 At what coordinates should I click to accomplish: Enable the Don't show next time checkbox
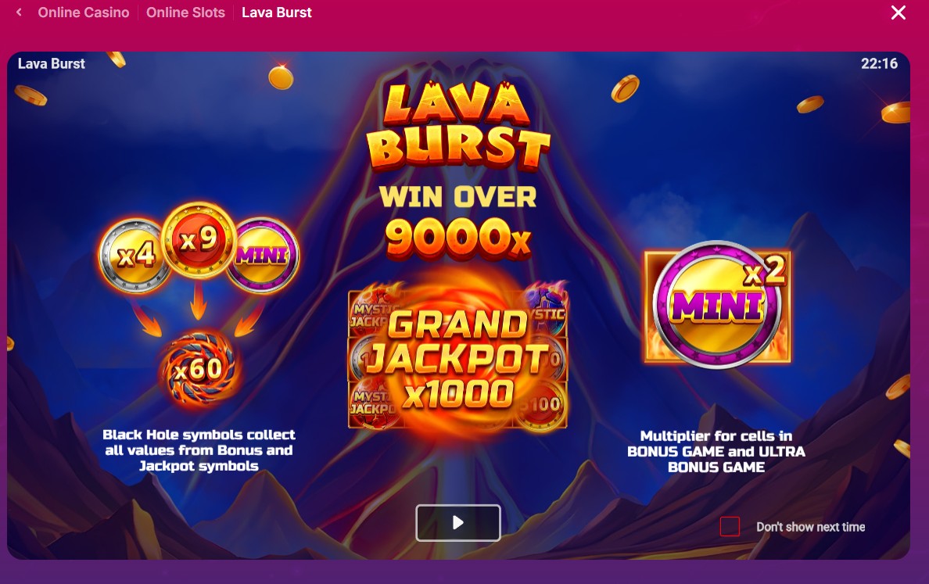point(730,526)
